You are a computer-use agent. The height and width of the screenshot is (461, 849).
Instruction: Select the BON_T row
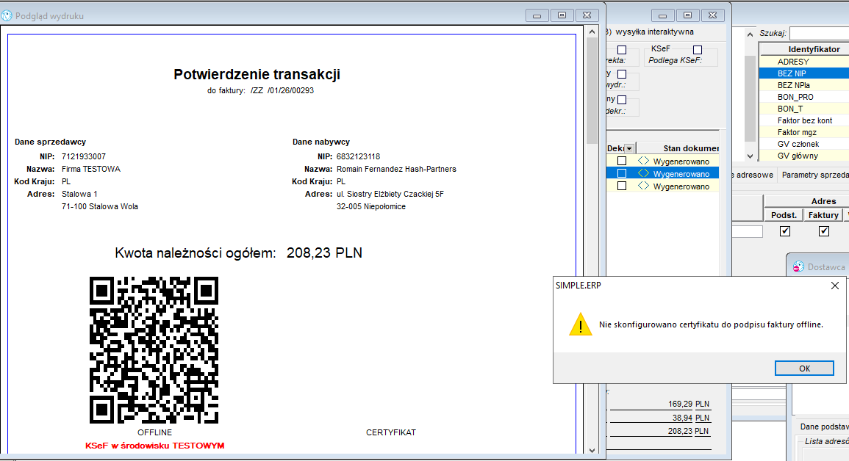[x=805, y=109]
